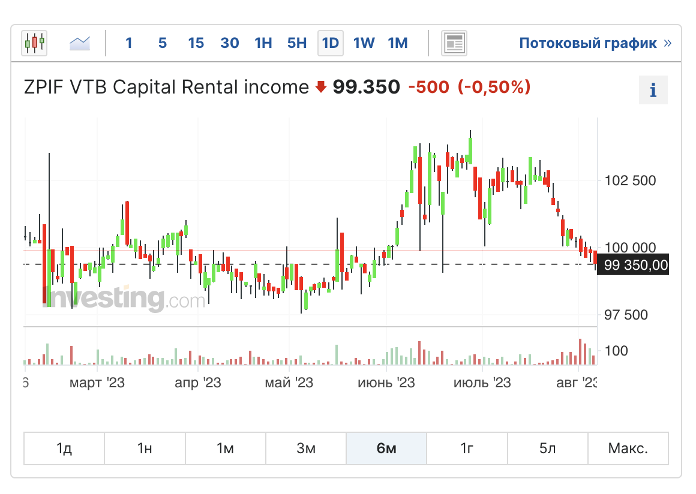
Task: Click the -500 price change value
Action: 429,87
